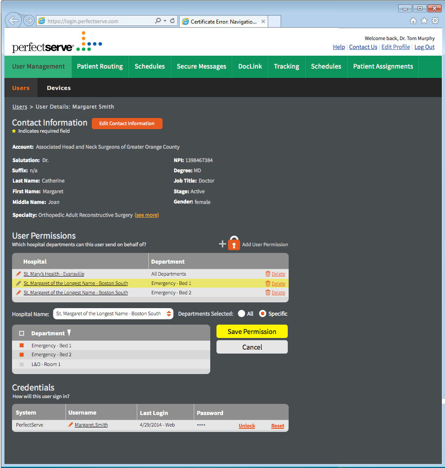Click the Save Permission button

[x=252, y=332]
